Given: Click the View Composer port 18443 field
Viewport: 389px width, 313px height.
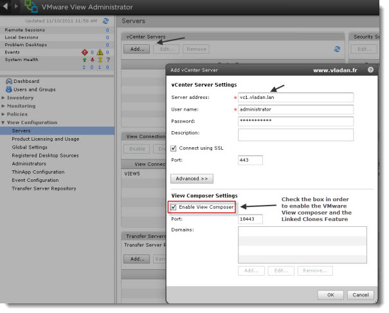Looking at the screenshot, I should click(250, 219).
